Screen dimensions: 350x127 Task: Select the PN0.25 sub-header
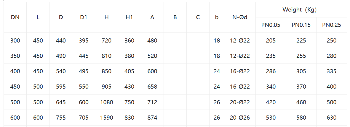coord(331,25)
